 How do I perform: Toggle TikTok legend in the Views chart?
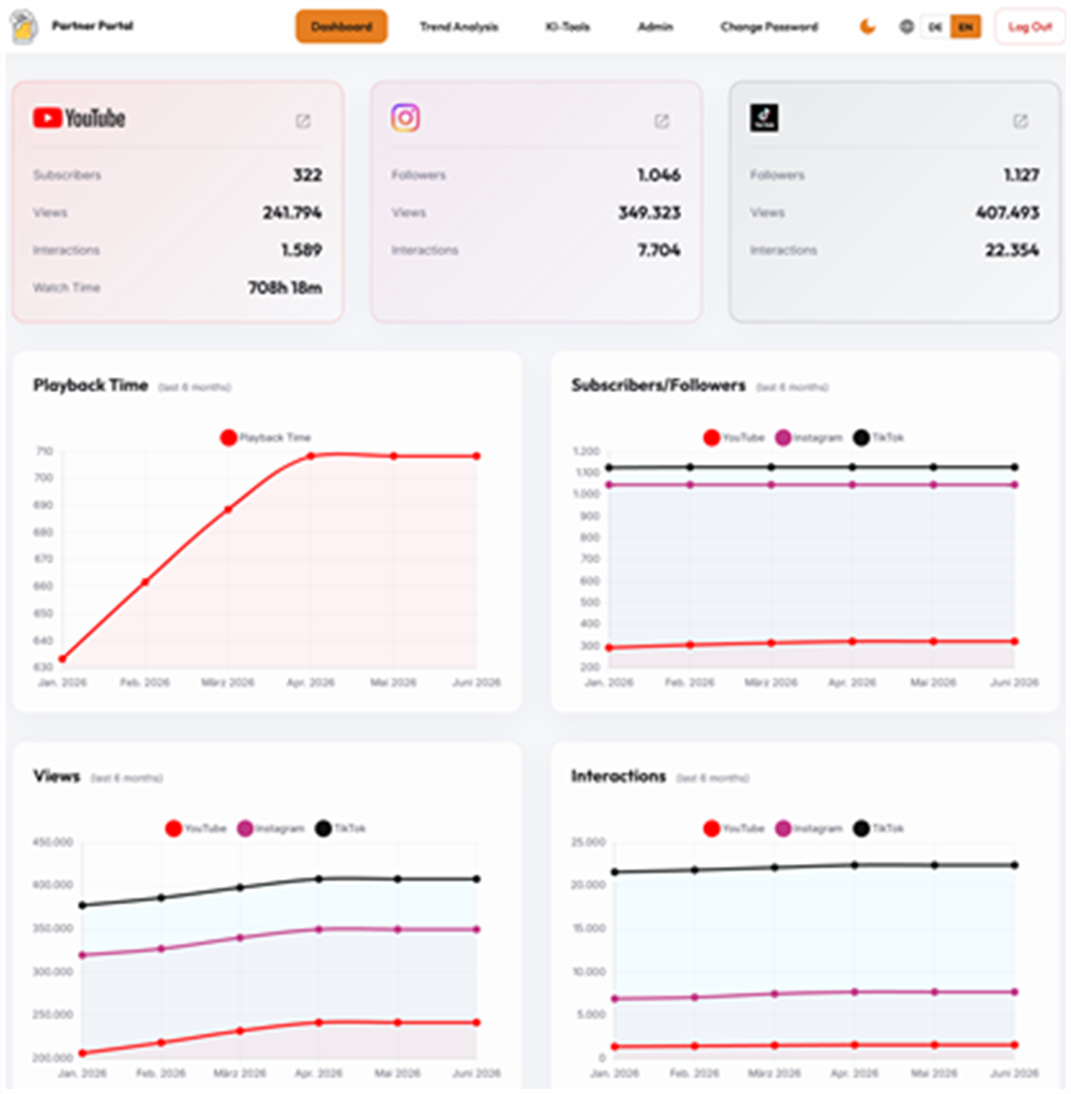340,829
